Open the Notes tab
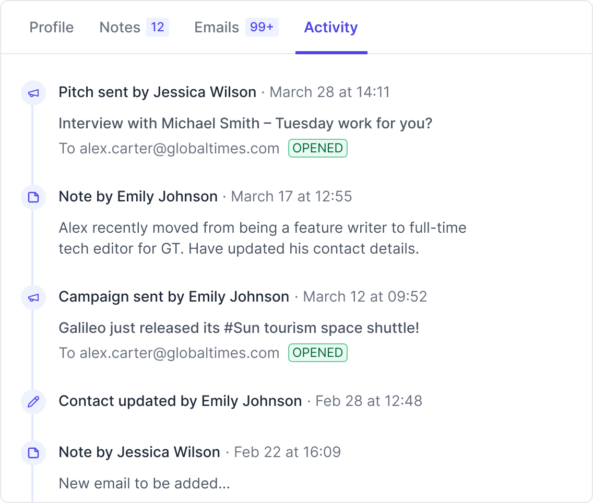This screenshot has width=593, height=503. pyautogui.click(x=120, y=27)
